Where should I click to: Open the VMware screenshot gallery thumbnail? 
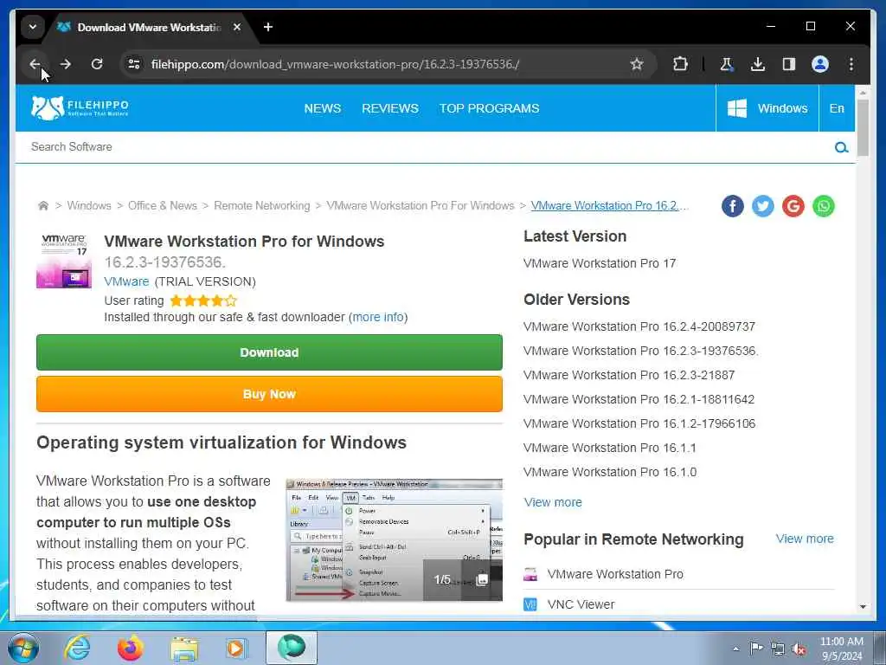coord(394,540)
